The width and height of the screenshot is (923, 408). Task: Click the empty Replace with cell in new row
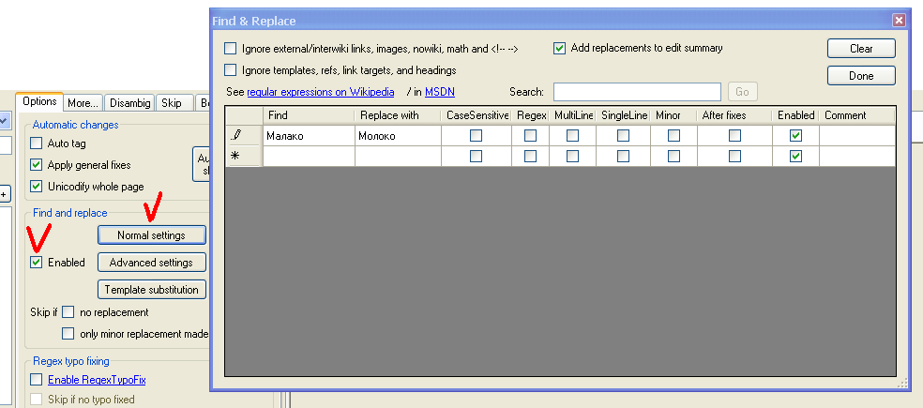coord(398,156)
